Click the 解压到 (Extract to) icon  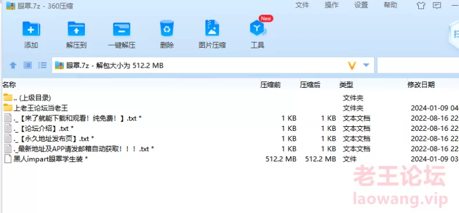click(76, 29)
